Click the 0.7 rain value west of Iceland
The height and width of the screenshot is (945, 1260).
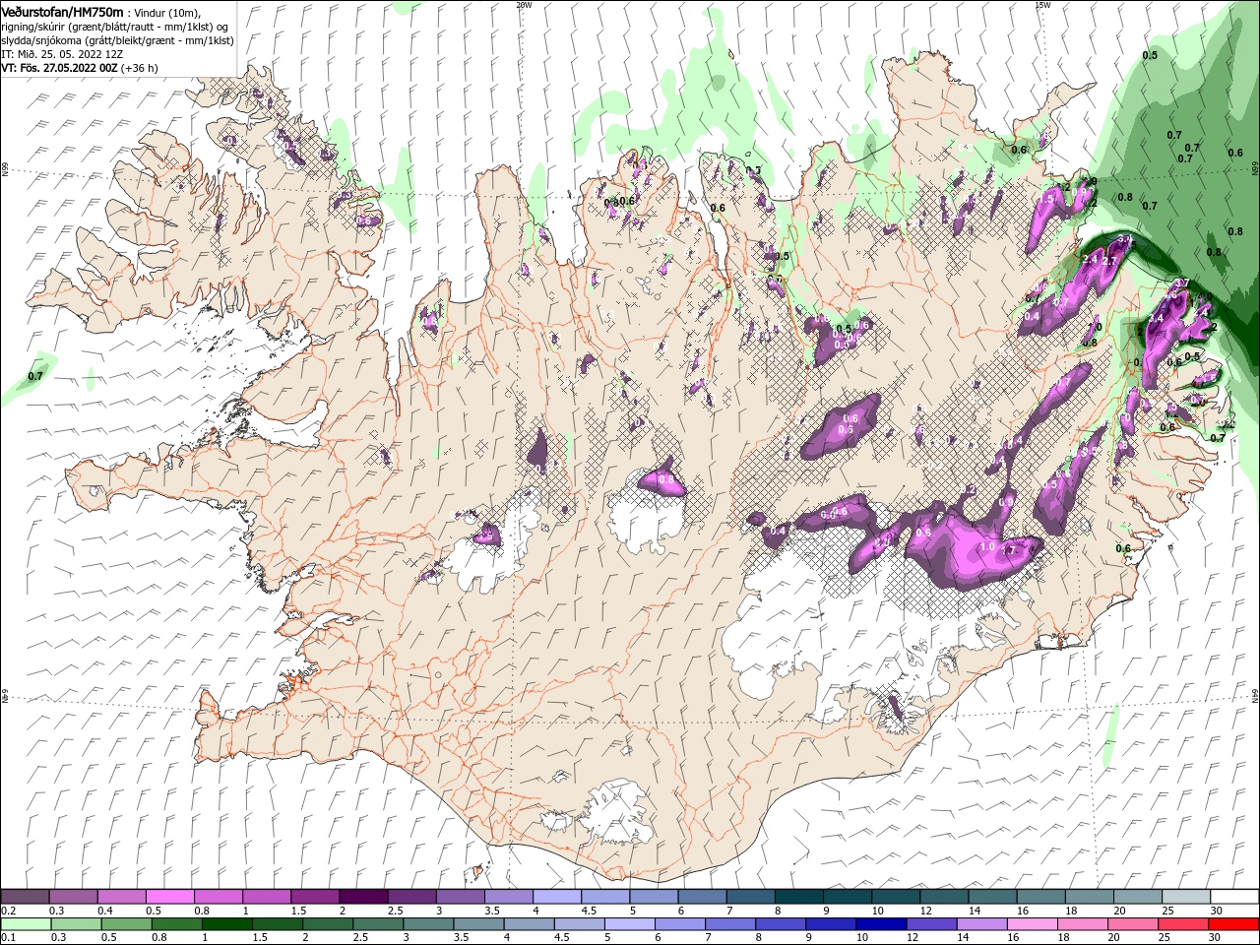coord(36,376)
